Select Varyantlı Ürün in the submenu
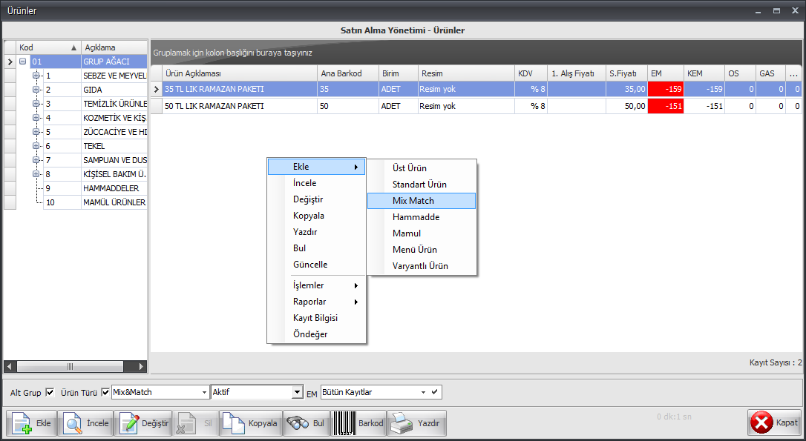806x441 pixels. (x=422, y=266)
